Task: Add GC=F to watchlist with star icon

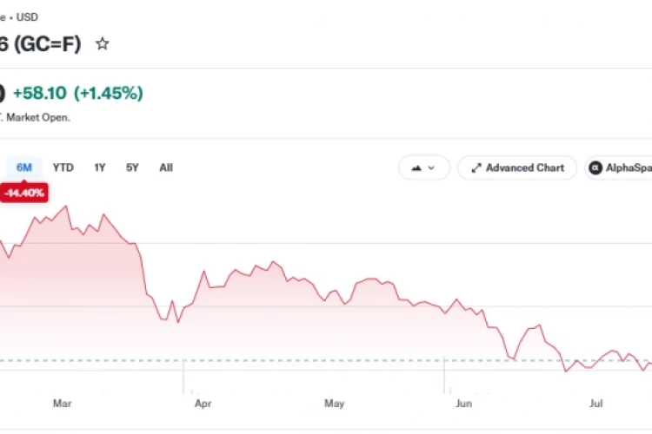Action: (103, 43)
